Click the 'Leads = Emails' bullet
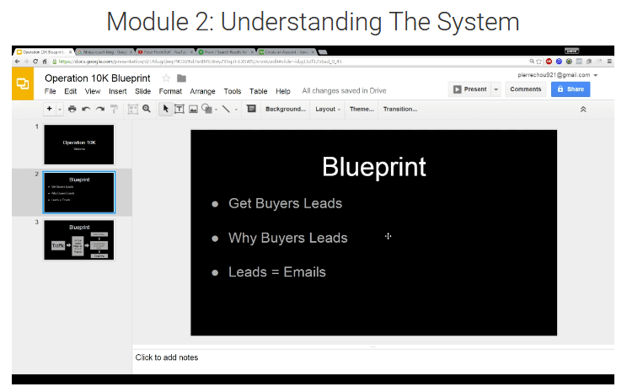This screenshot has height=392, width=627. 277,272
